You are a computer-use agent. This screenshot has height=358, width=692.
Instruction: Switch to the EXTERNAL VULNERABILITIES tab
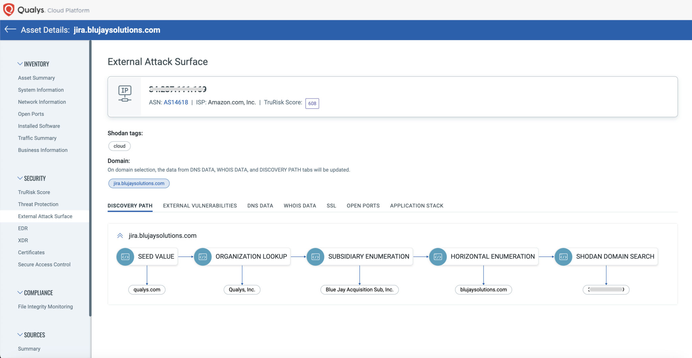click(200, 206)
